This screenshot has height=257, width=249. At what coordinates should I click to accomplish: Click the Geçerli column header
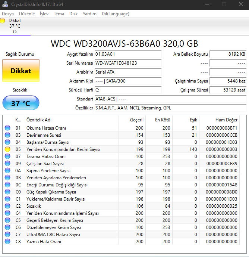coord(132,120)
